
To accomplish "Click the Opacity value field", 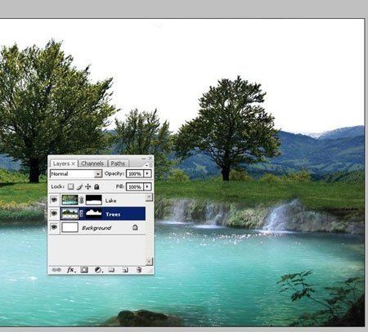I will (135, 173).
